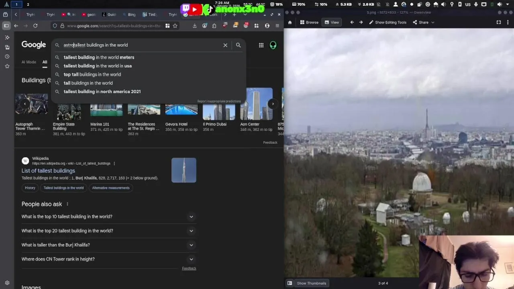Go to Gwenview home start page
Screen dimensions: 514x289
coord(290,22)
